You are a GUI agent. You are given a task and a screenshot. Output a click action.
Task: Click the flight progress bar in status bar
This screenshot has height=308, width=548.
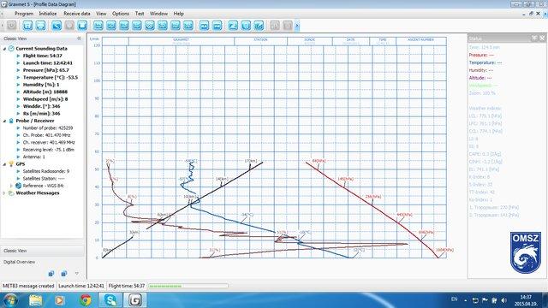point(188,286)
